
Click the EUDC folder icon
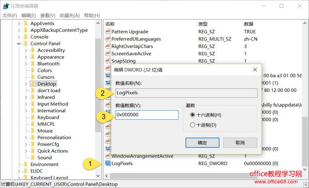pos(26,171)
